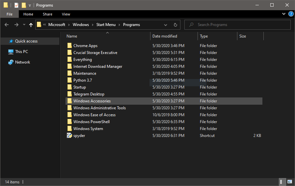
Task: Click the Windows PowerShell folder name
Action: pyautogui.click(x=92, y=122)
